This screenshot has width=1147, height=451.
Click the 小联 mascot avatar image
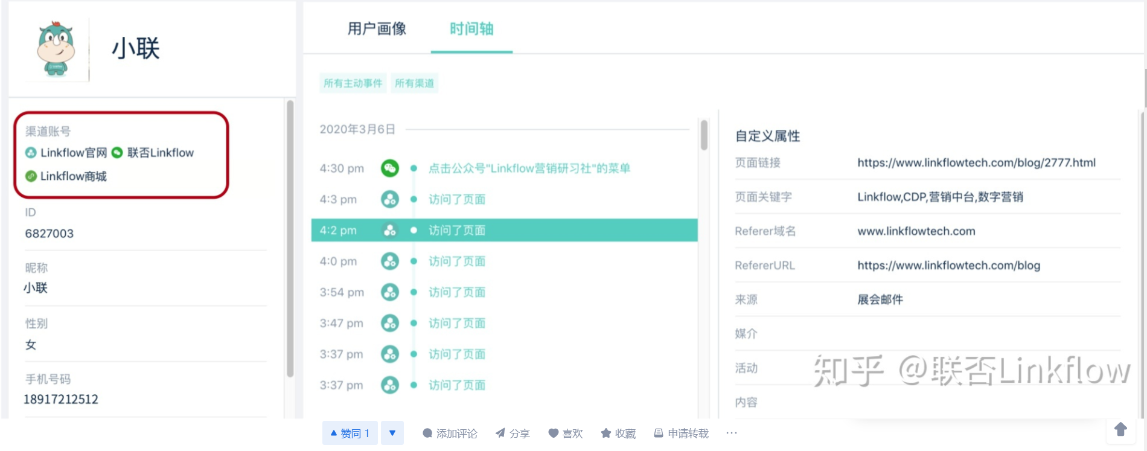click(x=56, y=50)
